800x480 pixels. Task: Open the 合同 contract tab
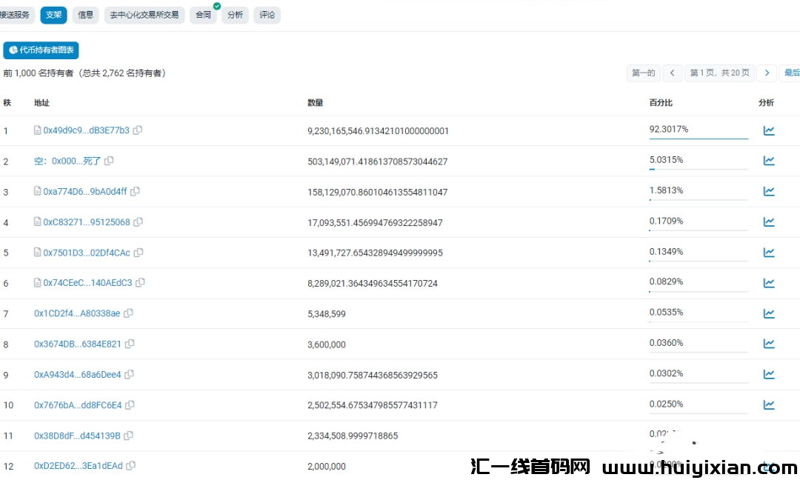tap(203, 15)
